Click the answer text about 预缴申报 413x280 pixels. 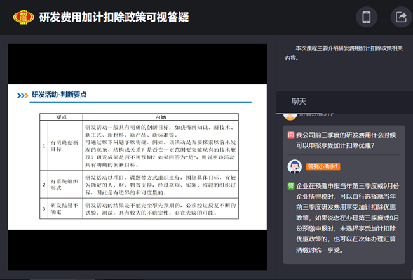346,218
